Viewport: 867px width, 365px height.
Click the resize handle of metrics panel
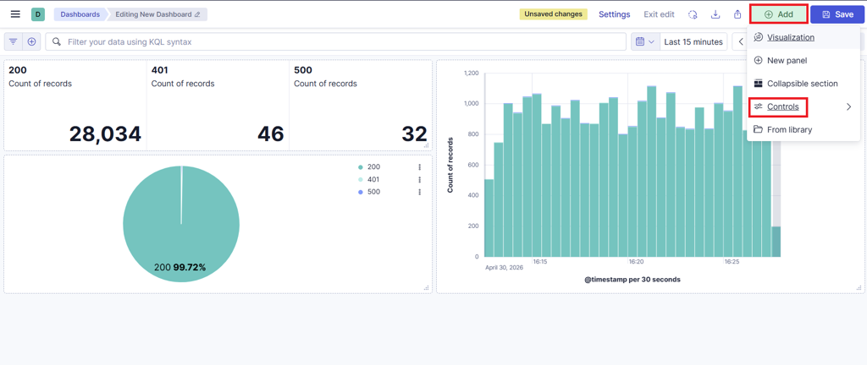coord(427,145)
